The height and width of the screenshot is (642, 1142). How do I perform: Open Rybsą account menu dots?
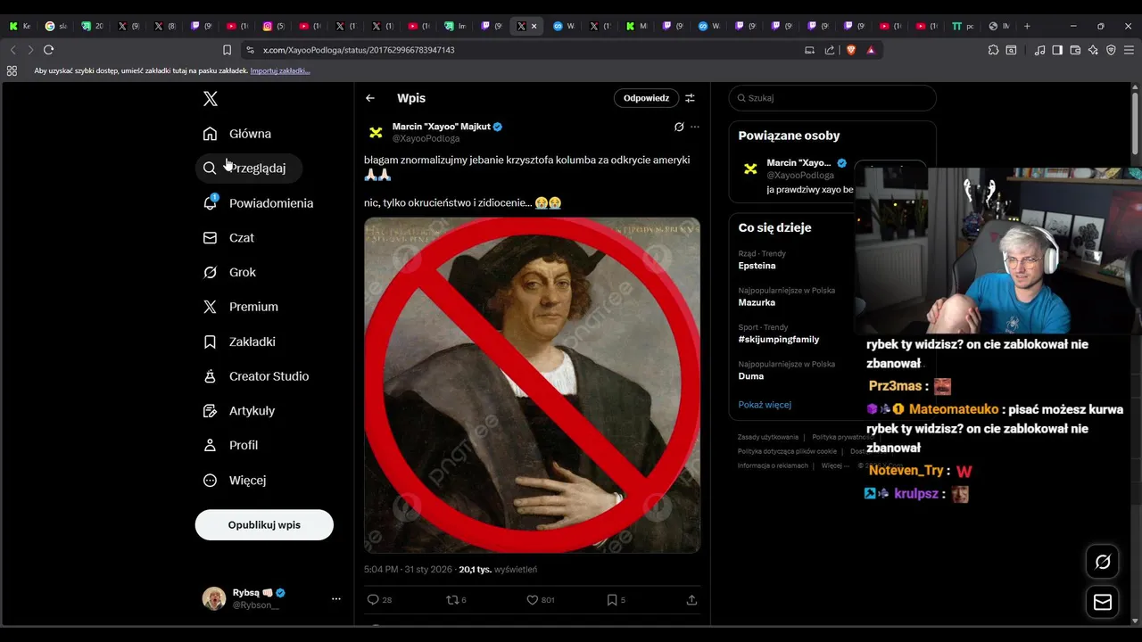click(x=336, y=598)
